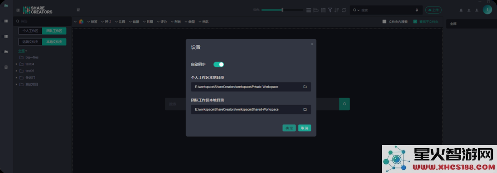Click the sort order icon
This screenshot has width=497, height=173.
point(336,10)
